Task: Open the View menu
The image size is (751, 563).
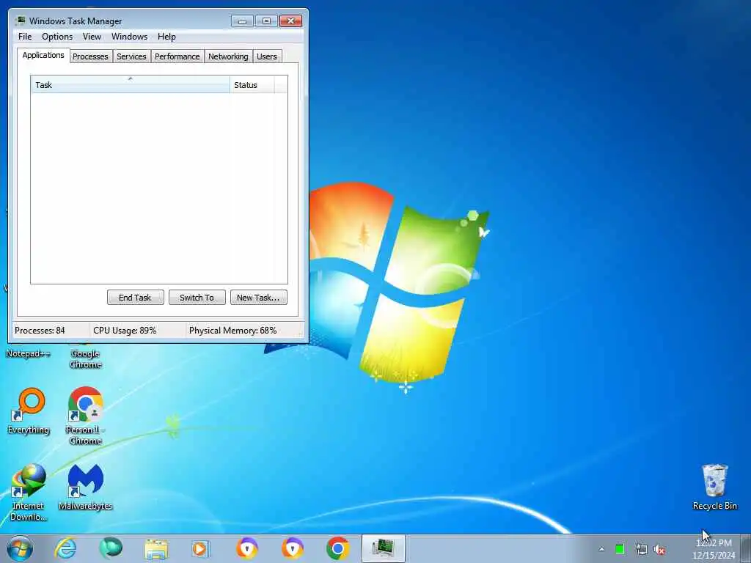Action: coord(92,37)
